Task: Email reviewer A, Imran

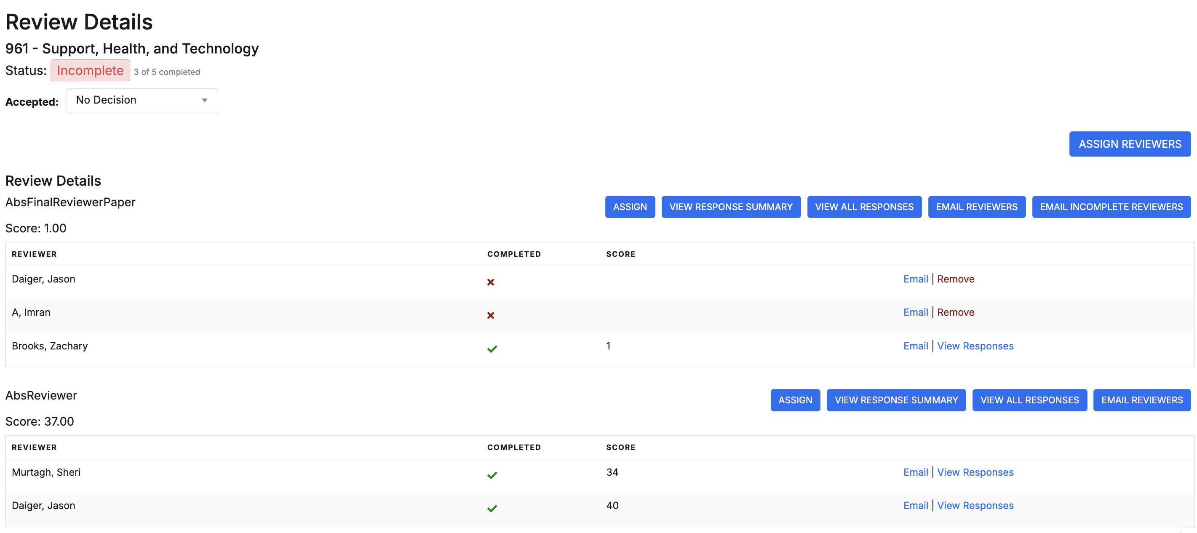Action: coord(915,312)
